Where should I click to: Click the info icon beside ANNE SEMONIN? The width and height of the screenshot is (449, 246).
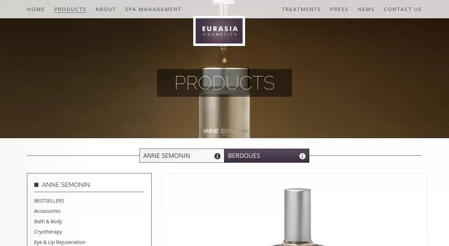click(217, 156)
